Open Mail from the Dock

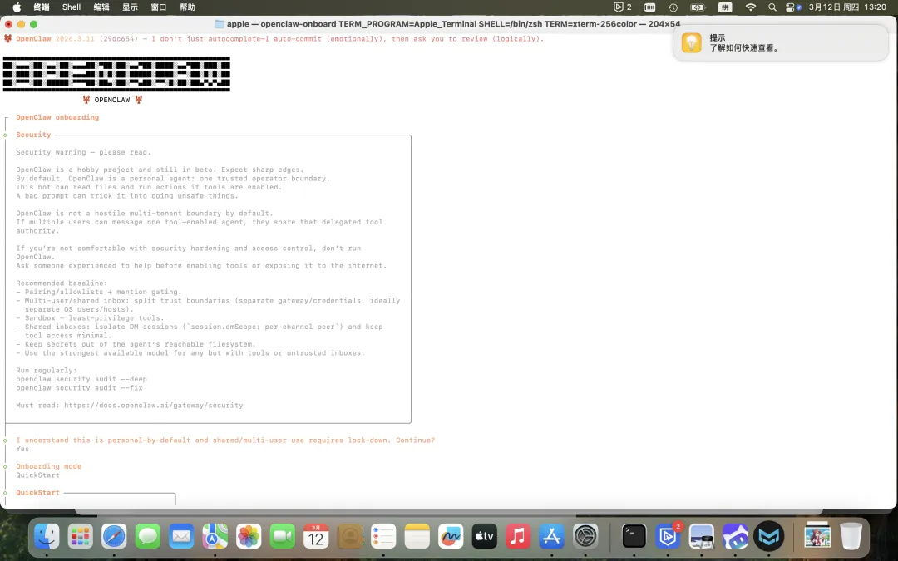tap(181, 536)
